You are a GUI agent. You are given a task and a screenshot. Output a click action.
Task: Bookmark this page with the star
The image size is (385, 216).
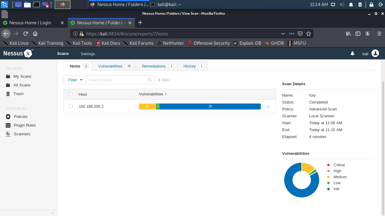pos(309,34)
